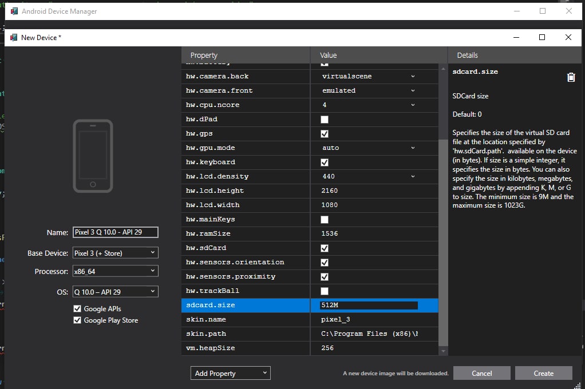Click the property list scrollbar thumb
585x389 pixels.
(443, 243)
